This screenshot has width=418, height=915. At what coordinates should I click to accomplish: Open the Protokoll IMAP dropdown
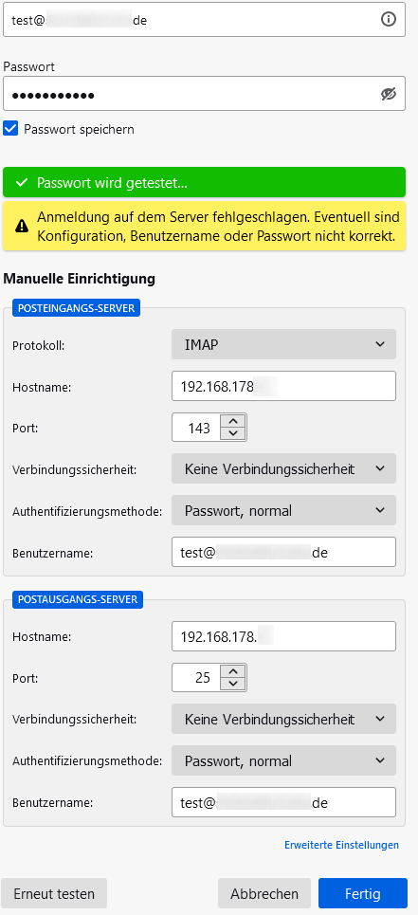tap(283, 344)
